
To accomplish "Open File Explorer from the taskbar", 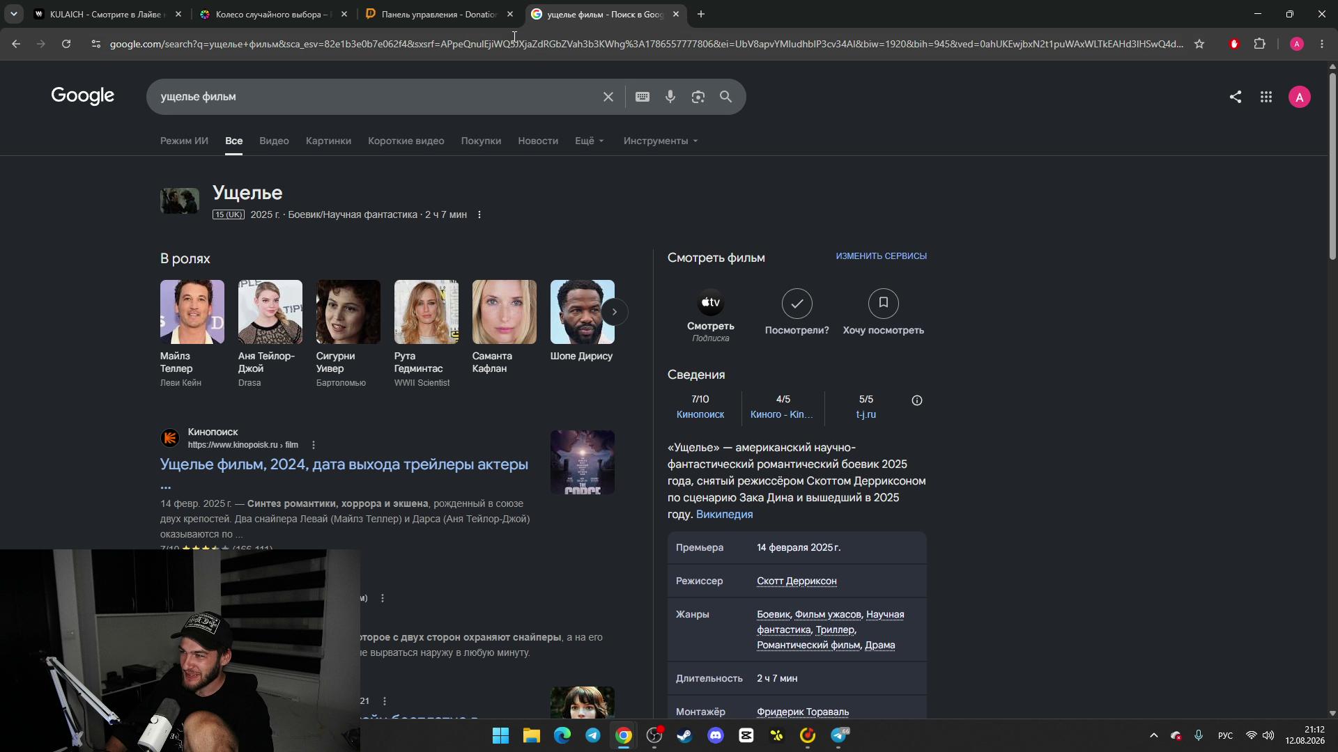I will coord(532,735).
